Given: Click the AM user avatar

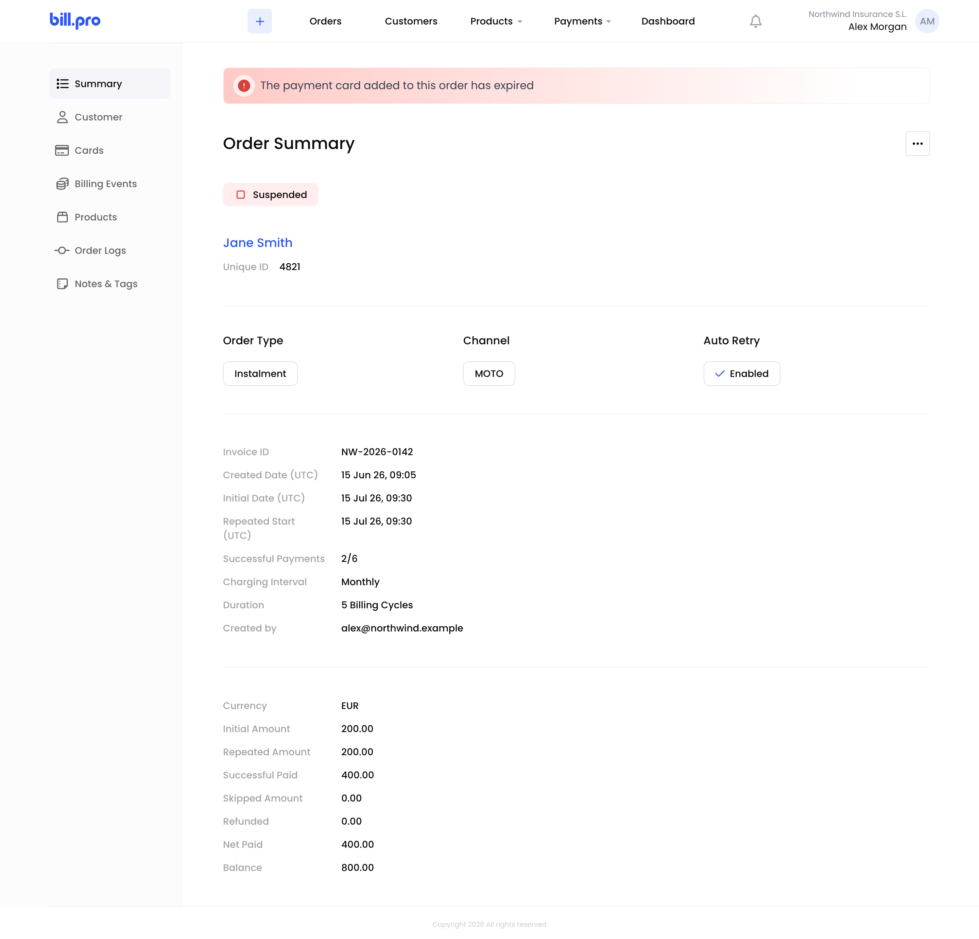Looking at the screenshot, I should tap(927, 21).
